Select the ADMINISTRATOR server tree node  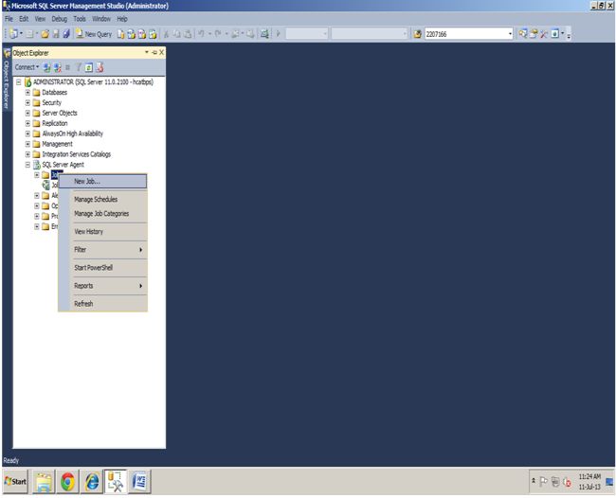[x=93, y=82]
